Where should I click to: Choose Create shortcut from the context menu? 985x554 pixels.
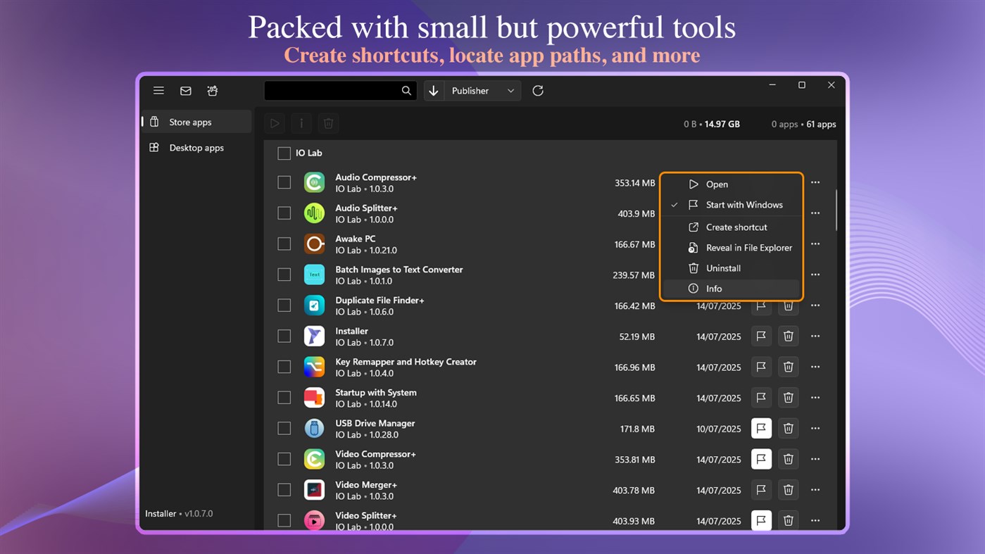736,227
